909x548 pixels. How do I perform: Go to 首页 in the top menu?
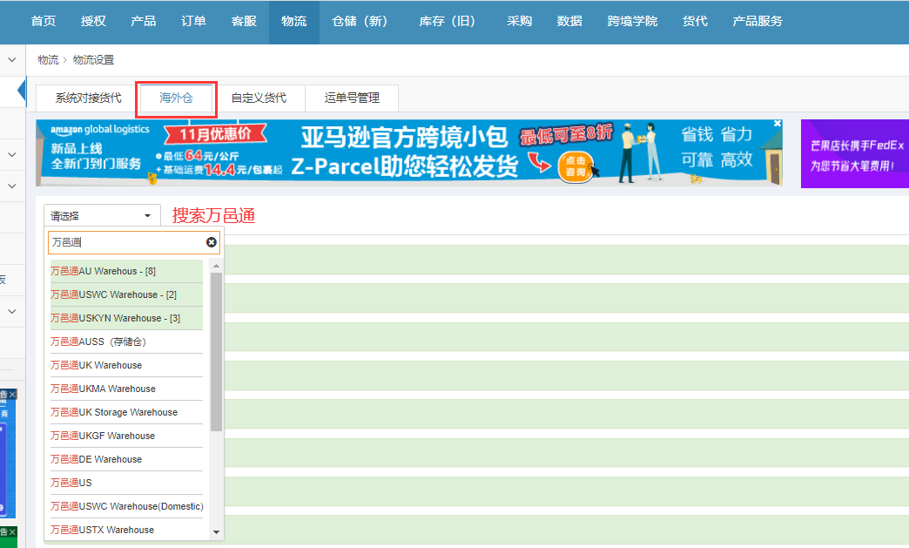click(44, 22)
